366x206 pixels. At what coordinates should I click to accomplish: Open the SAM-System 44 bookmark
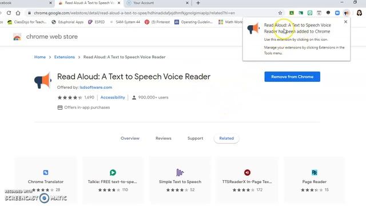click(125, 22)
